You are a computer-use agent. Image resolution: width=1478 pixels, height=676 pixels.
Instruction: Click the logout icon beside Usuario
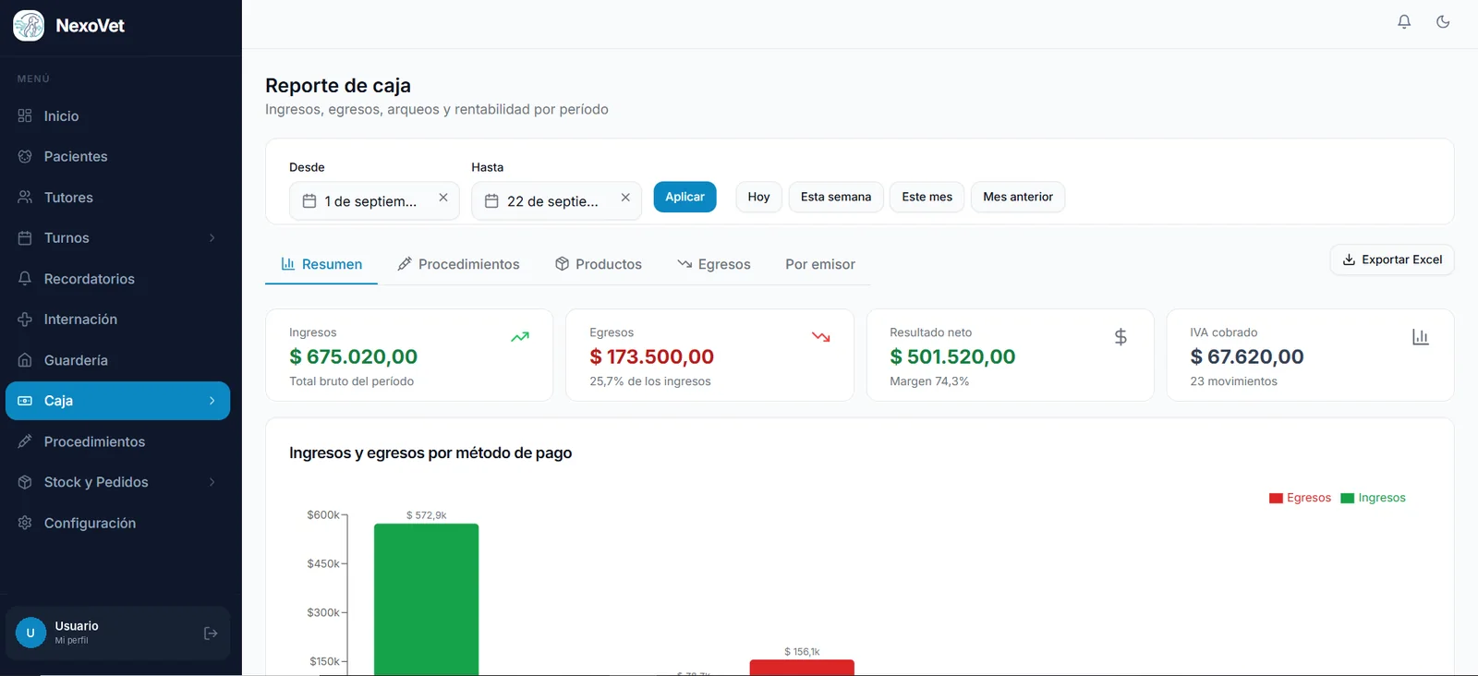coord(211,634)
